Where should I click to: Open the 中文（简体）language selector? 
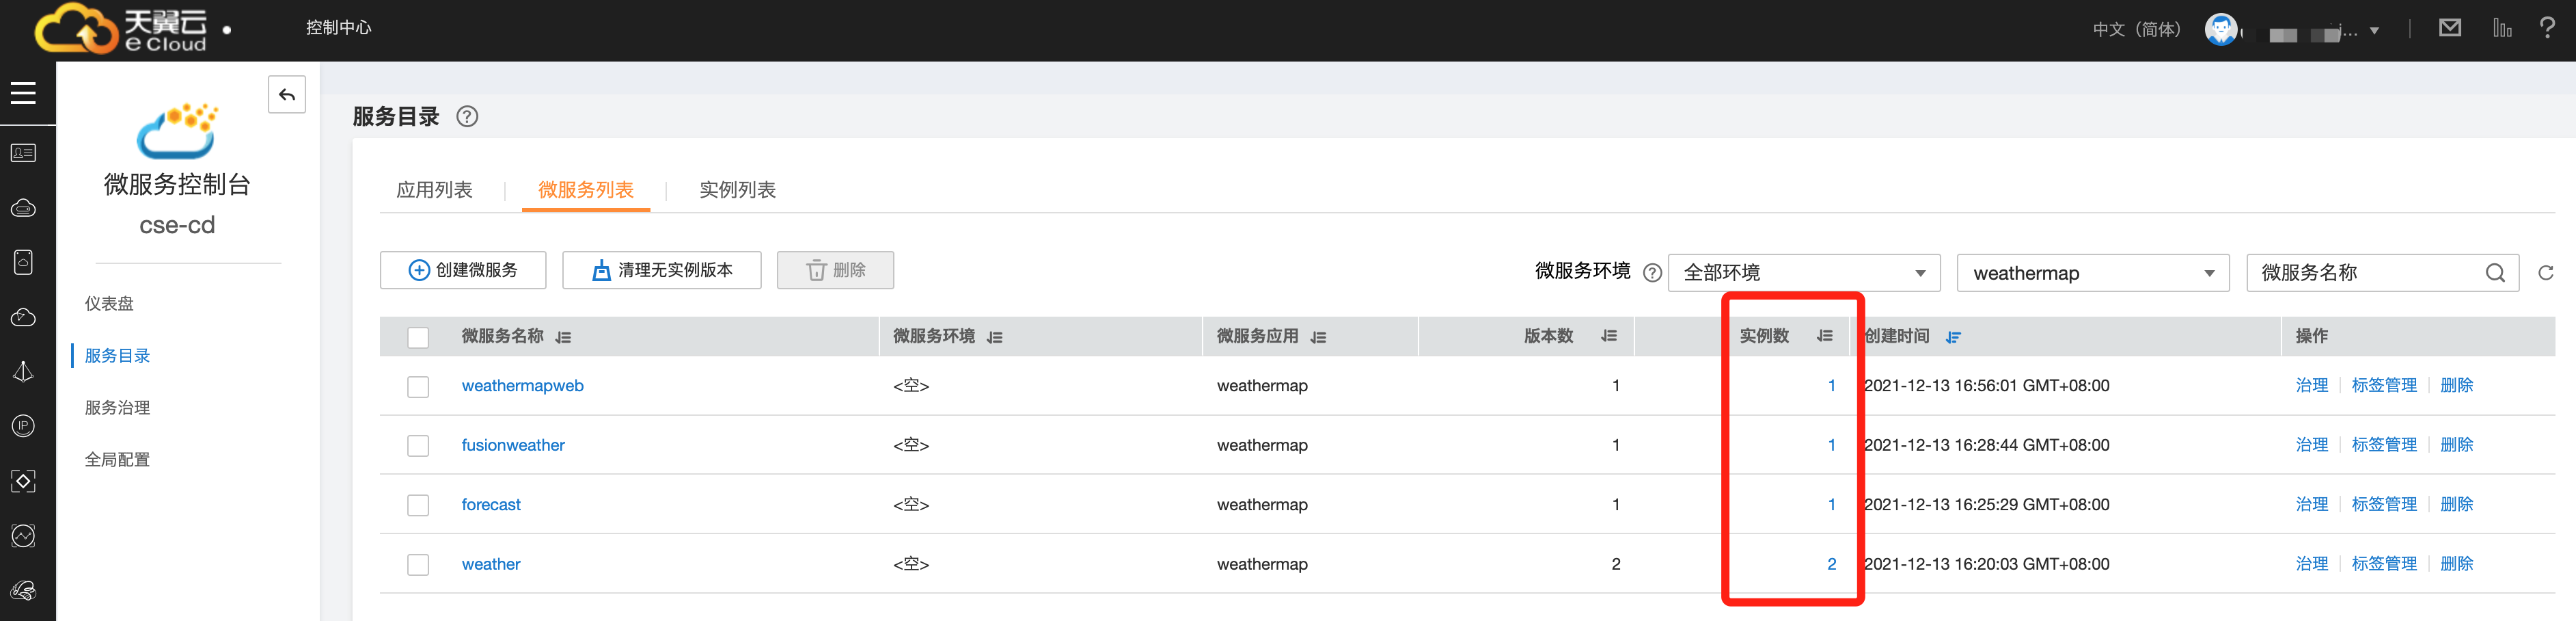(2136, 29)
